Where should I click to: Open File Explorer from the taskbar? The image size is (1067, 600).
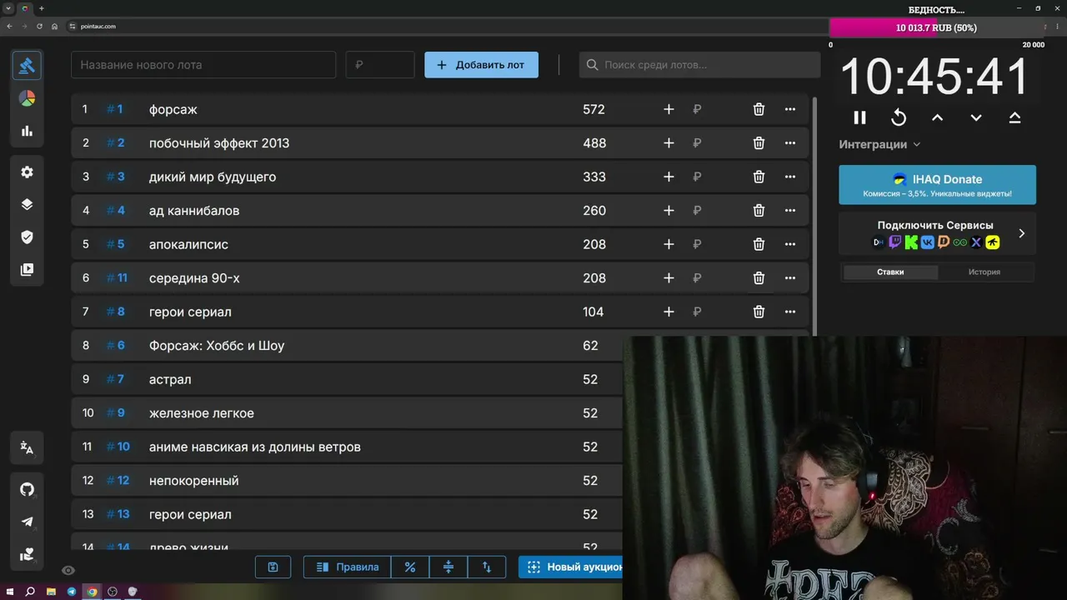coord(51,592)
